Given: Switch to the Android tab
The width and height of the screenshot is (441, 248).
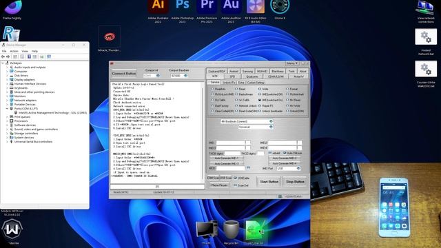Looking at the screenshot, I should click(234, 72).
